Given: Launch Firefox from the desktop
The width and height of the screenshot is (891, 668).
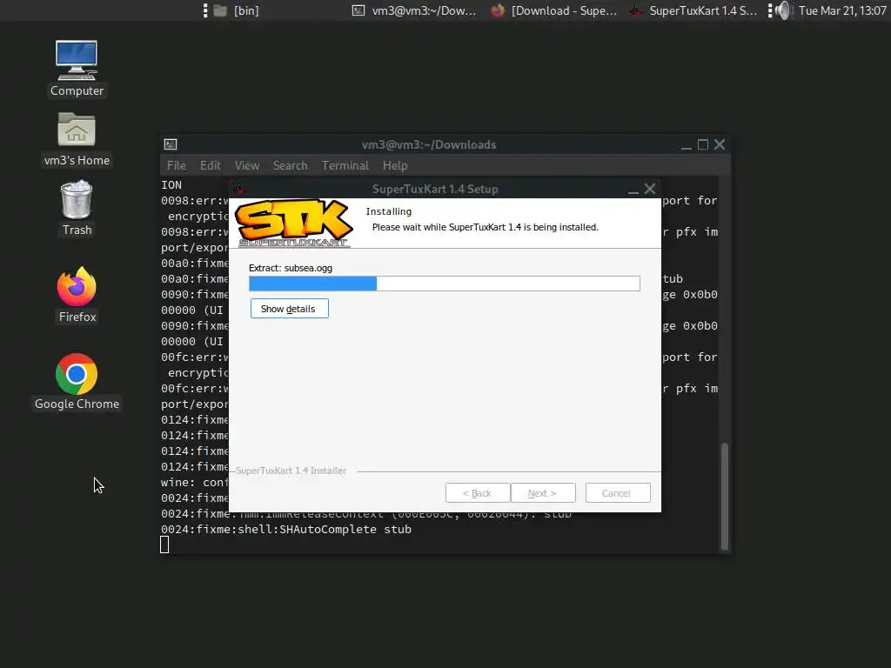Looking at the screenshot, I should coord(77,296).
